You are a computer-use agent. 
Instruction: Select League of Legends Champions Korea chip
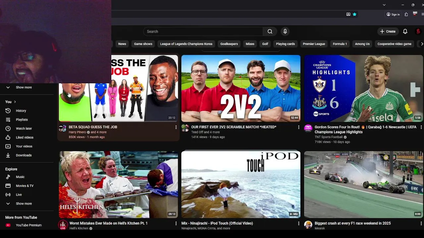pyautogui.click(x=186, y=44)
